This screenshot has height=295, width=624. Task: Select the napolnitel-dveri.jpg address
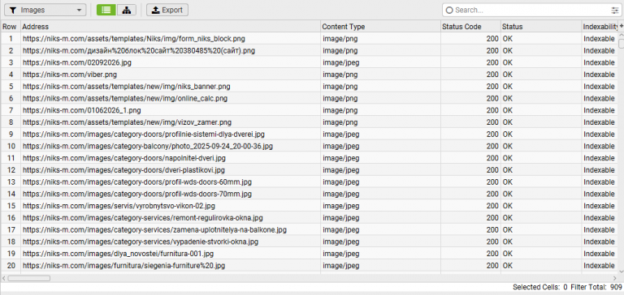pyautogui.click(x=124, y=158)
